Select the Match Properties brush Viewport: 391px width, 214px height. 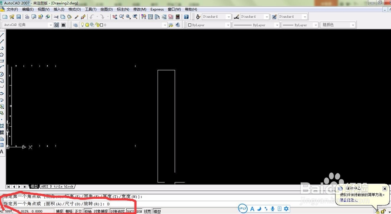pos(77,17)
